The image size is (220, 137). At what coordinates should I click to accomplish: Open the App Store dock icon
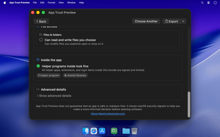[x=102, y=131]
